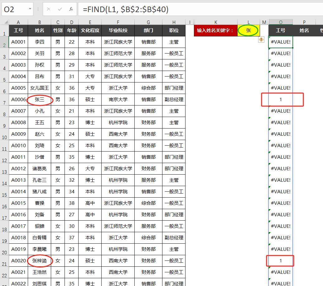The image size is (323, 286).
Task: Select name cell 李晨曦
Action: [x=39, y=249]
